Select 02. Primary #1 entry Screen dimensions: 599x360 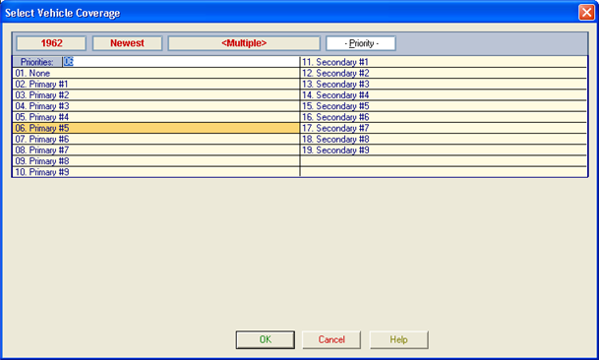[x=155, y=84]
